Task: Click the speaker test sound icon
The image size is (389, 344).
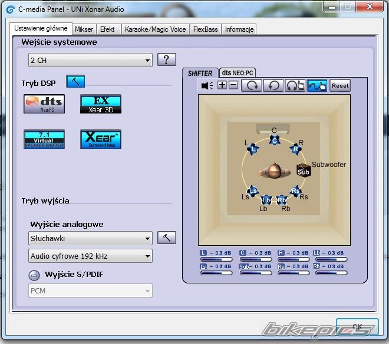Action: [207, 85]
